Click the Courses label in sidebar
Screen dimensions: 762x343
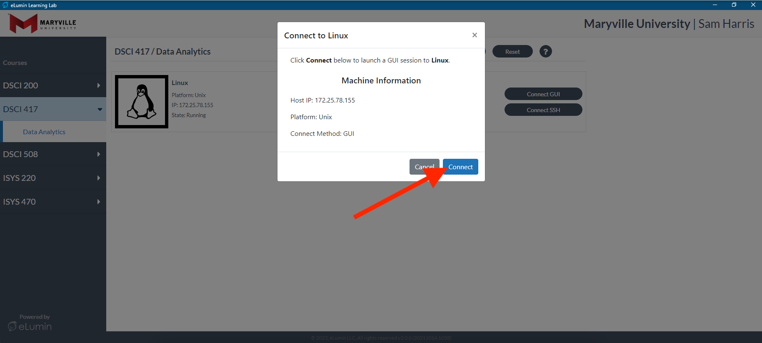[15, 63]
